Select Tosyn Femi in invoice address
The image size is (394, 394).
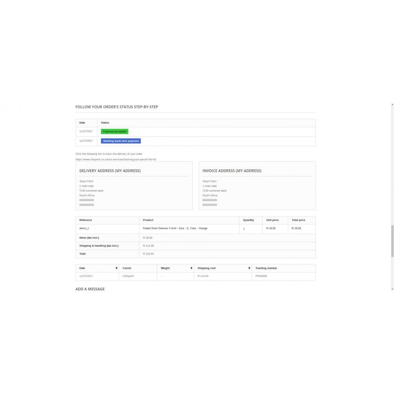(x=209, y=181)
